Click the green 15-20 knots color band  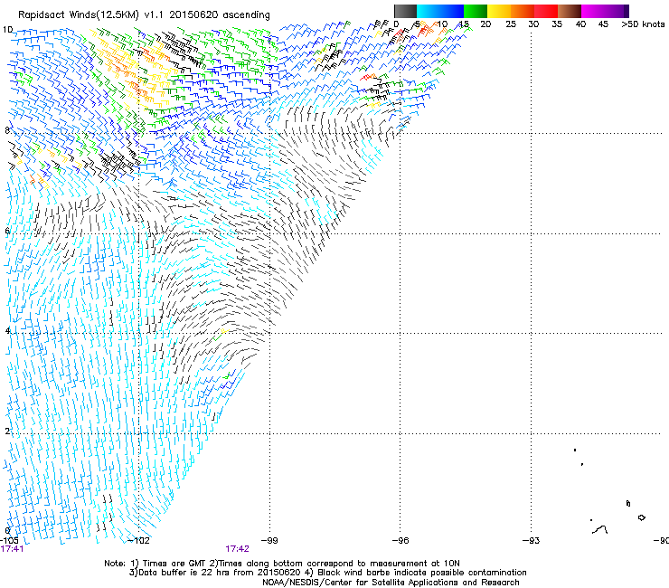pos(476,11)
